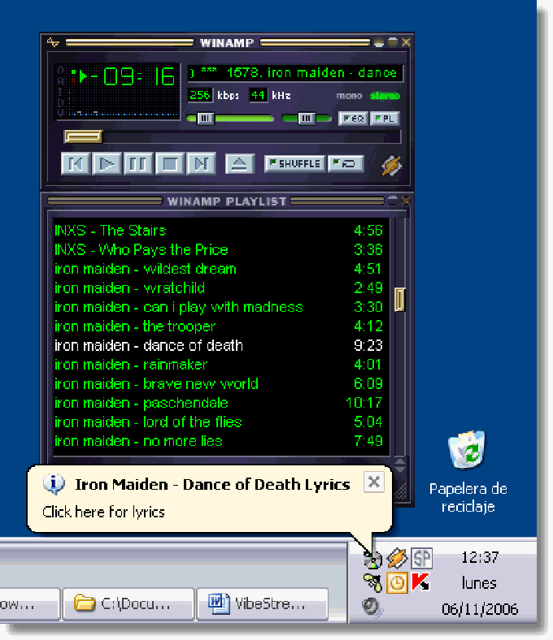Click the info icon in lyrics balloon
The height and width of the screenshot is (640, 553).
coord(54,485)
